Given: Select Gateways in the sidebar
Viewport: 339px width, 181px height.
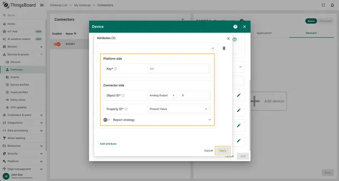Looking at the screenshot, I should point(23,70).
